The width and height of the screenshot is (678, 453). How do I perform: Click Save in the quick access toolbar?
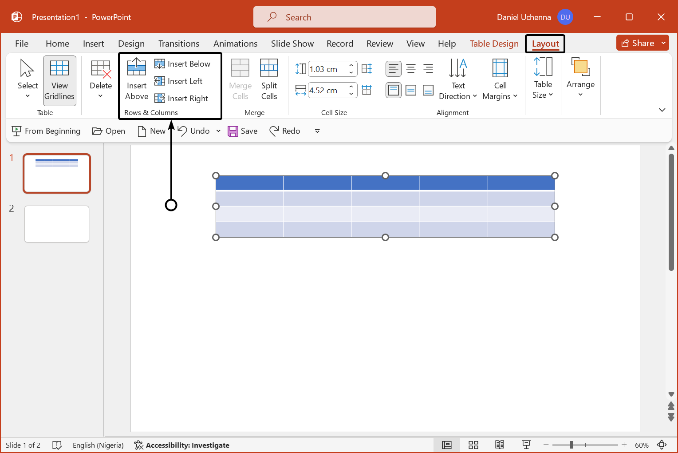(x=243, y=131)
